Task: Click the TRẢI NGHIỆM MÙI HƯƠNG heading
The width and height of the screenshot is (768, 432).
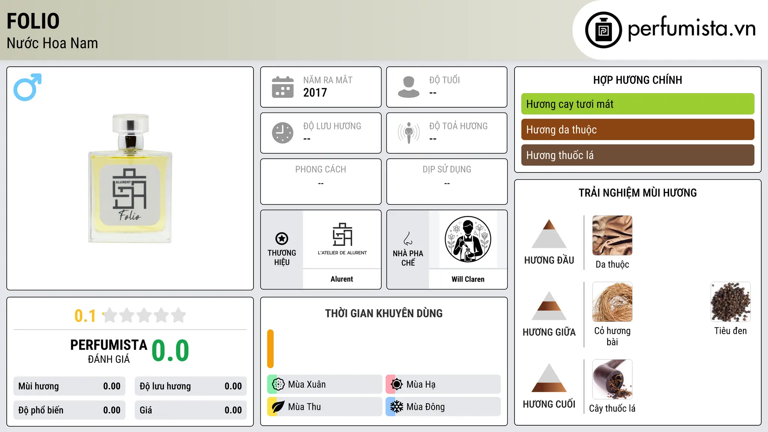Action: tap(637, 193)
